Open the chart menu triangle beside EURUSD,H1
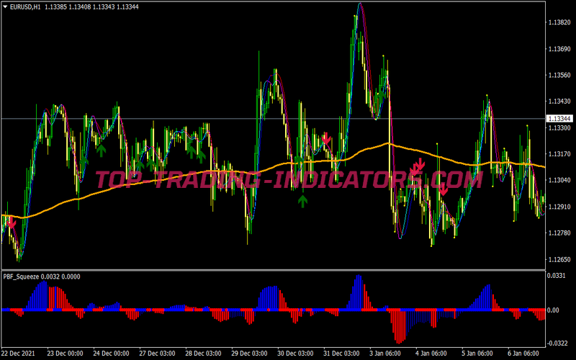Screen dimensions: 576x360 point(5,6)
